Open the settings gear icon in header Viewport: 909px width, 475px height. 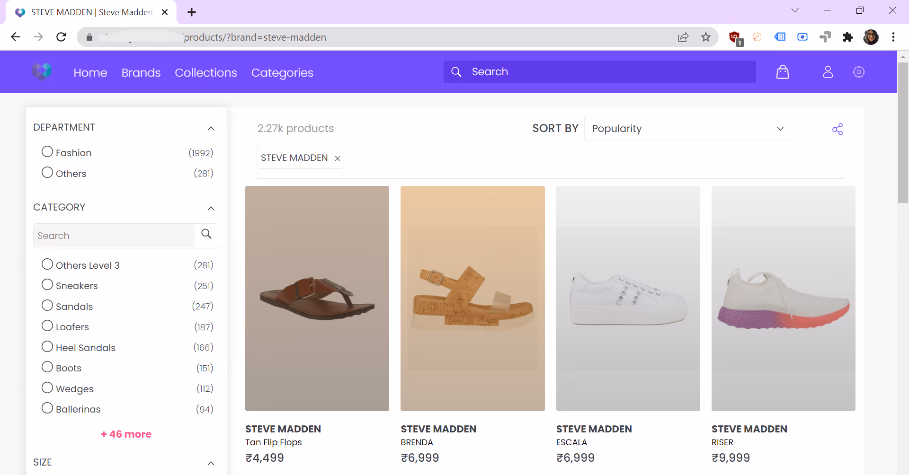coord(859,72)
